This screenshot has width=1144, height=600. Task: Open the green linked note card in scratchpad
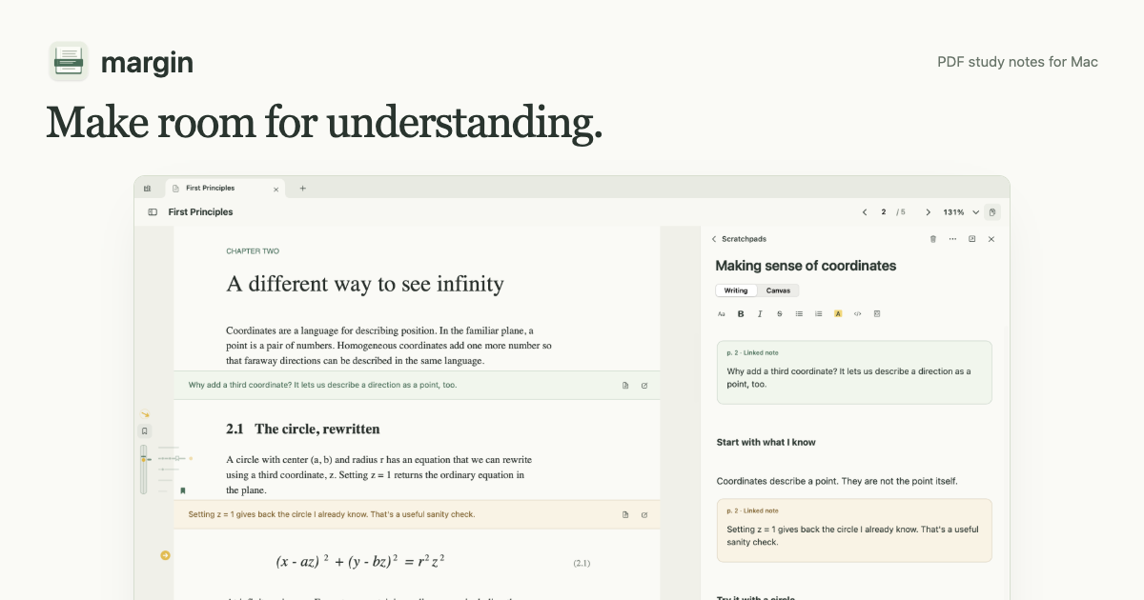point(854,372)
